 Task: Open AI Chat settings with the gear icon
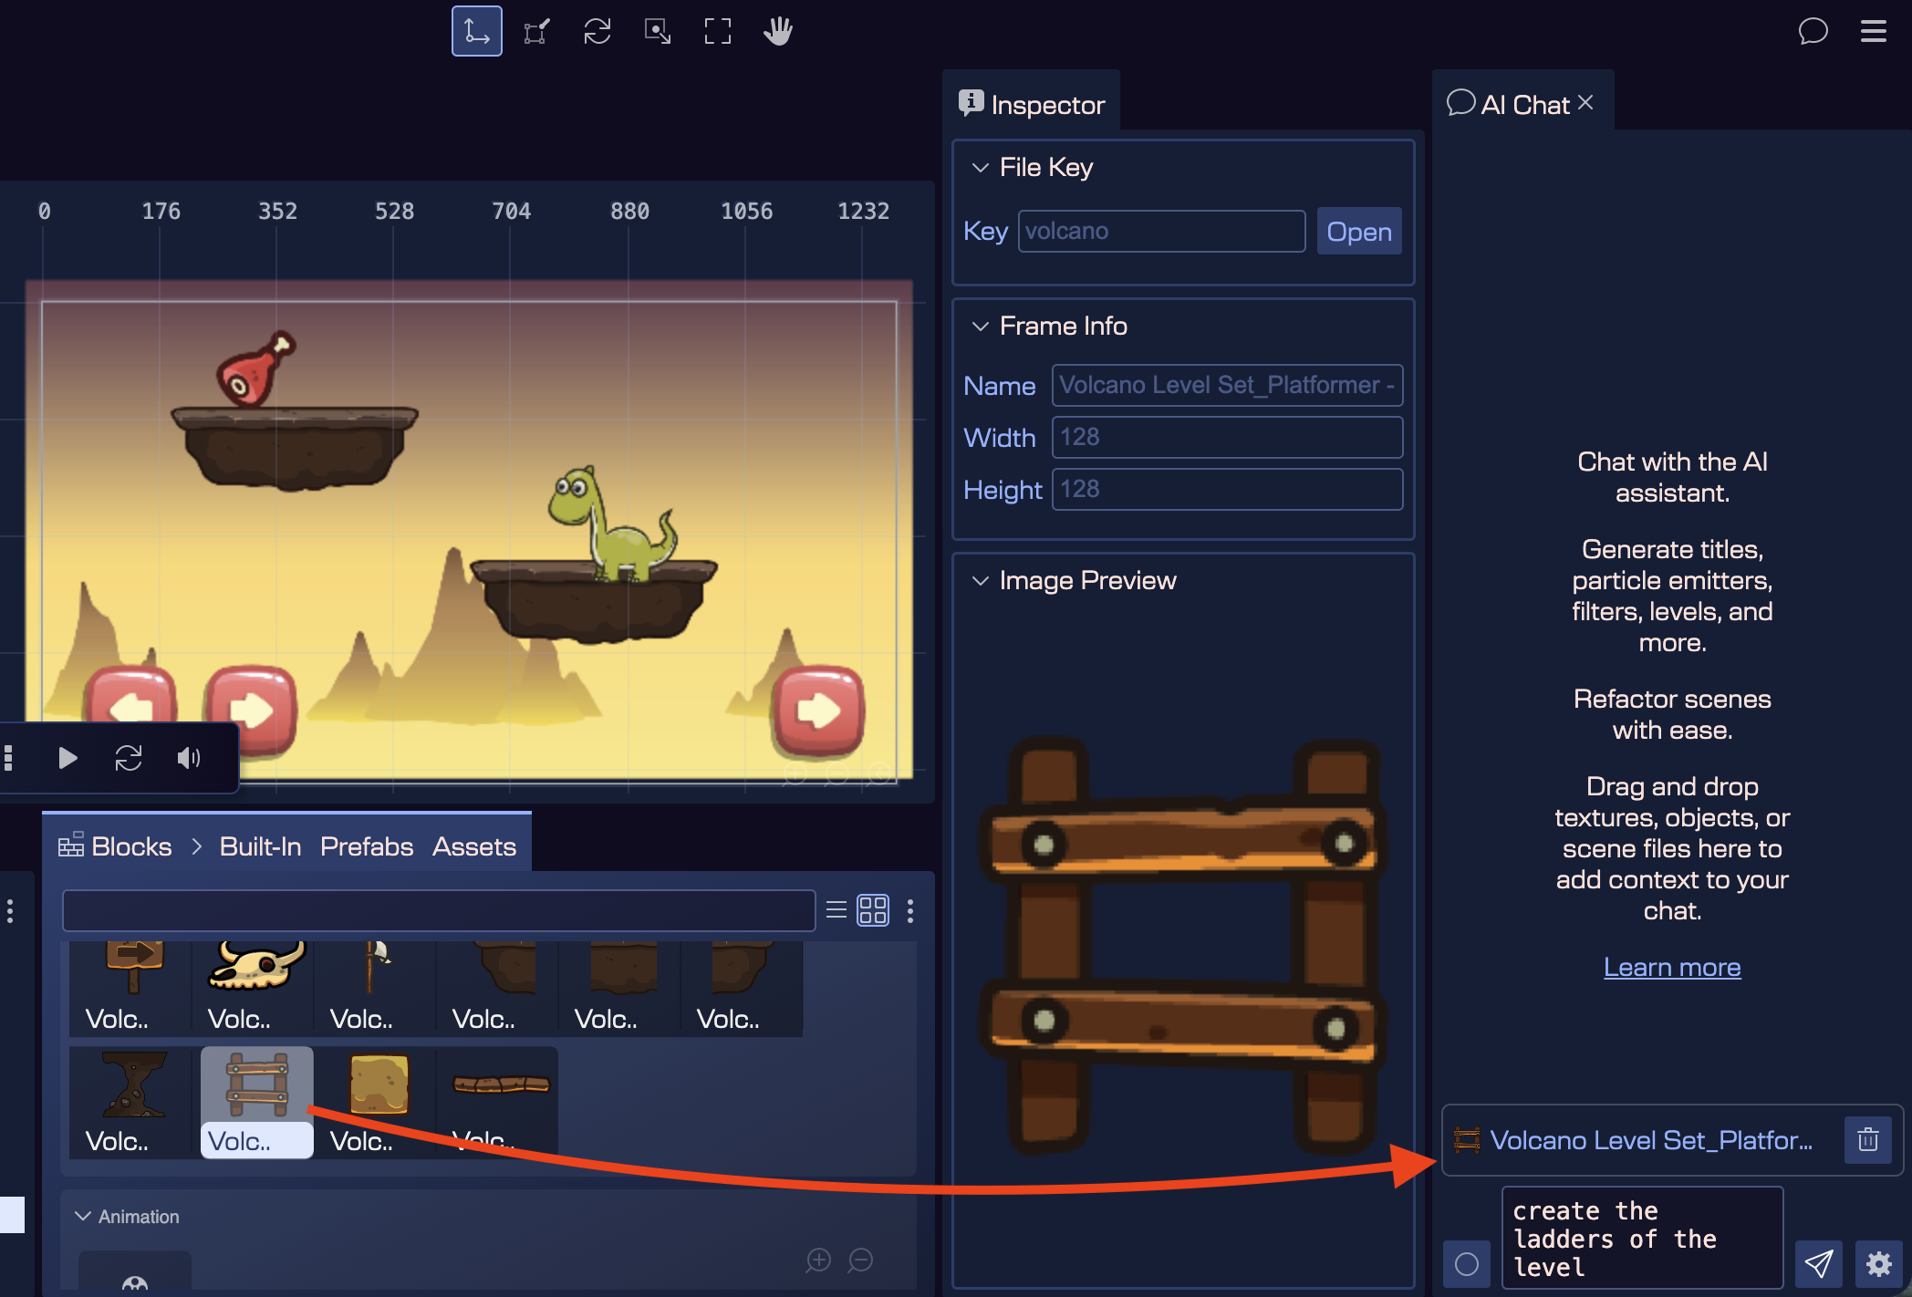pos(1878,1264)
